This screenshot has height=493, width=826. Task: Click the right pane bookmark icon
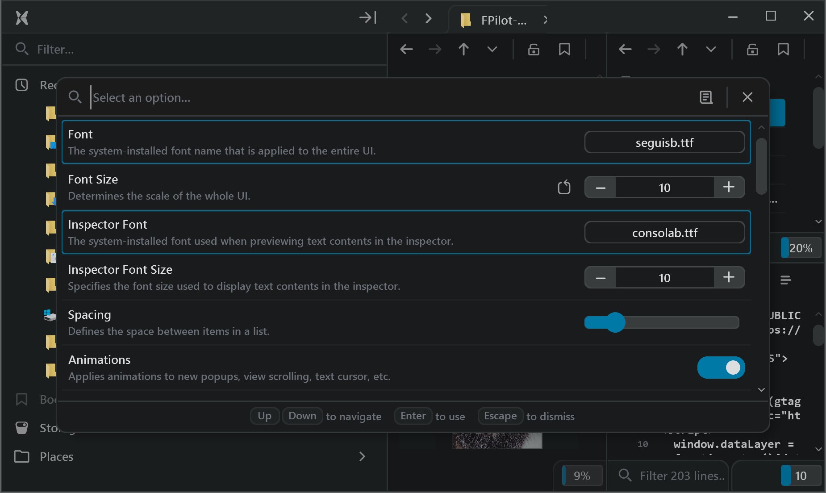coord(783,49)
